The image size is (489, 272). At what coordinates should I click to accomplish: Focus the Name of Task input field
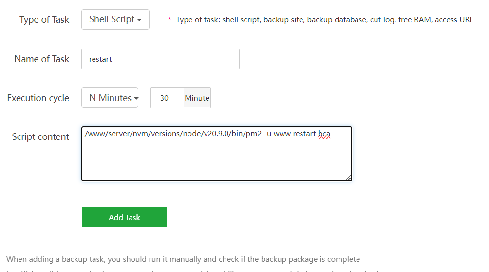[x=160, y=59]
